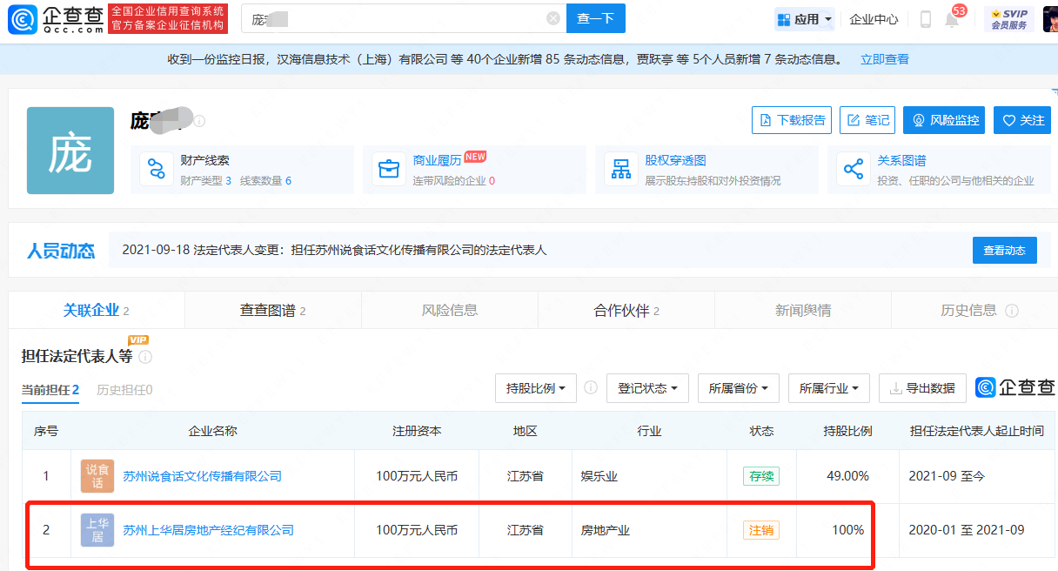Click 人员动态 heading
The image size is (1058, 571).
click(61, 251)
